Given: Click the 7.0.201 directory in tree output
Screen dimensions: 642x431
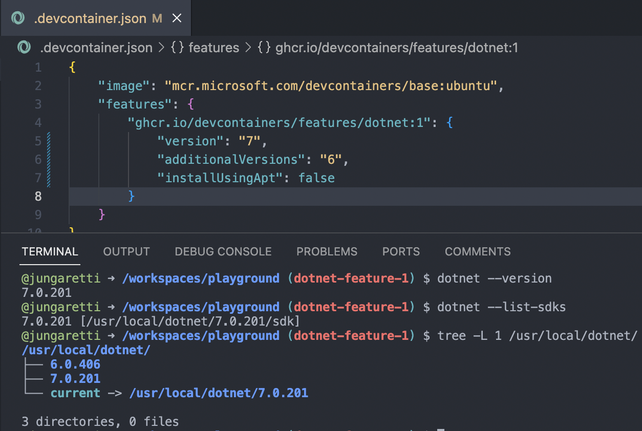Looking at the screenshot, I should pyautogui.click(x=75, y=379).
